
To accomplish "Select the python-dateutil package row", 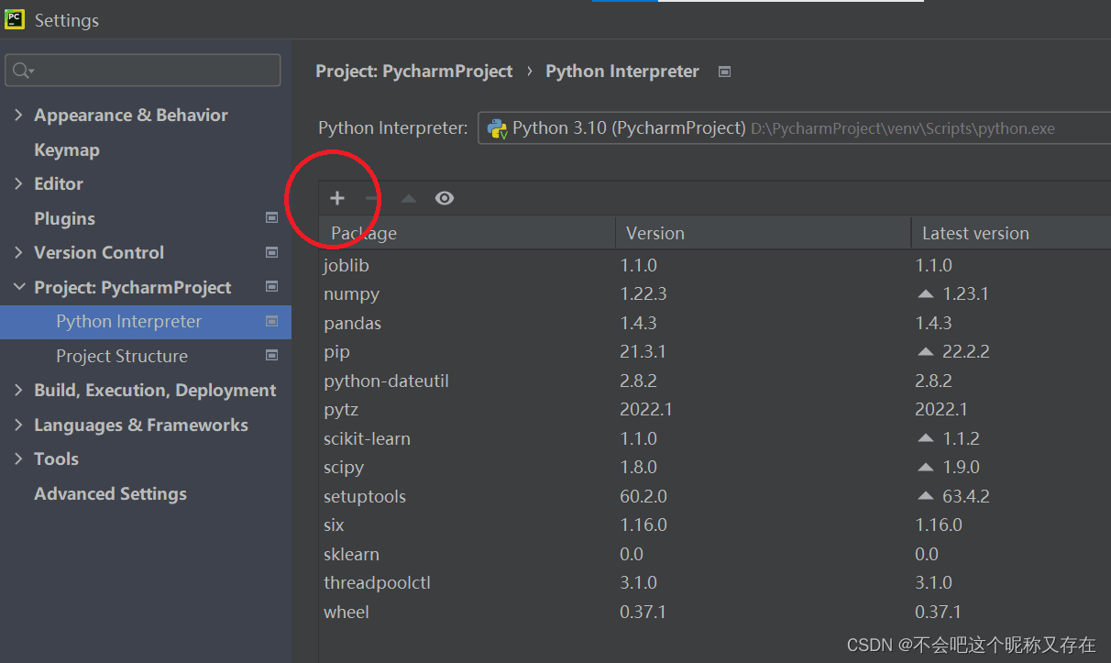I will click(715, 381).
